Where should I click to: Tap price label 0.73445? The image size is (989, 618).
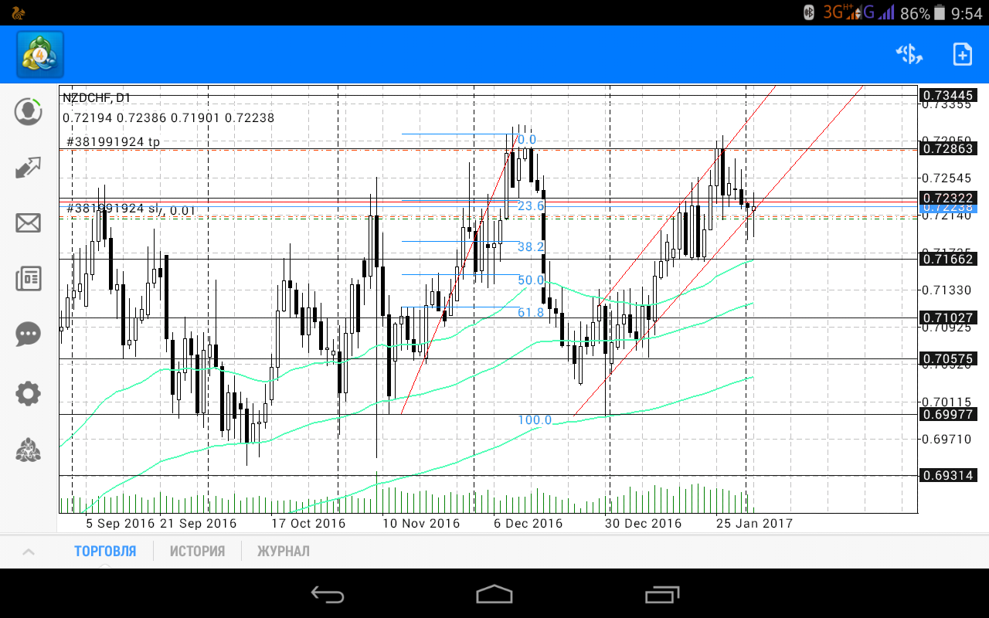pyautogui.click(x=948, y=95)
